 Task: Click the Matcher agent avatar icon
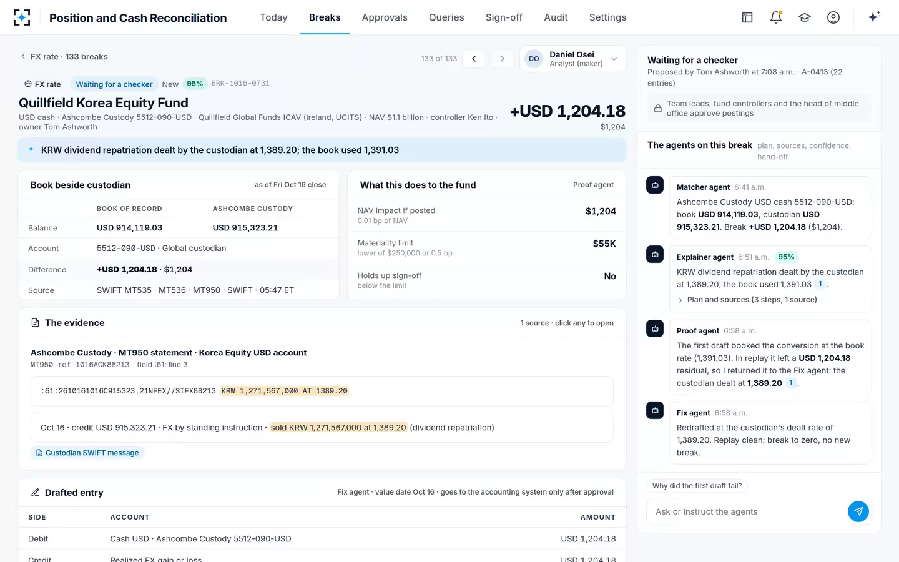(x=655, y=185)
